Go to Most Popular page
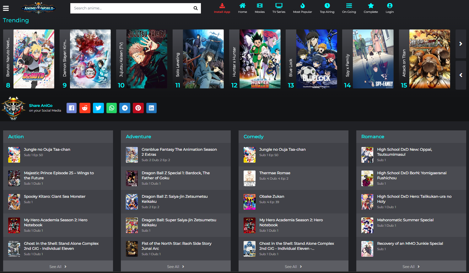Image resolution: width=469 pixels, height=273 pixels. pyautogui.click(x=302, y=8)
